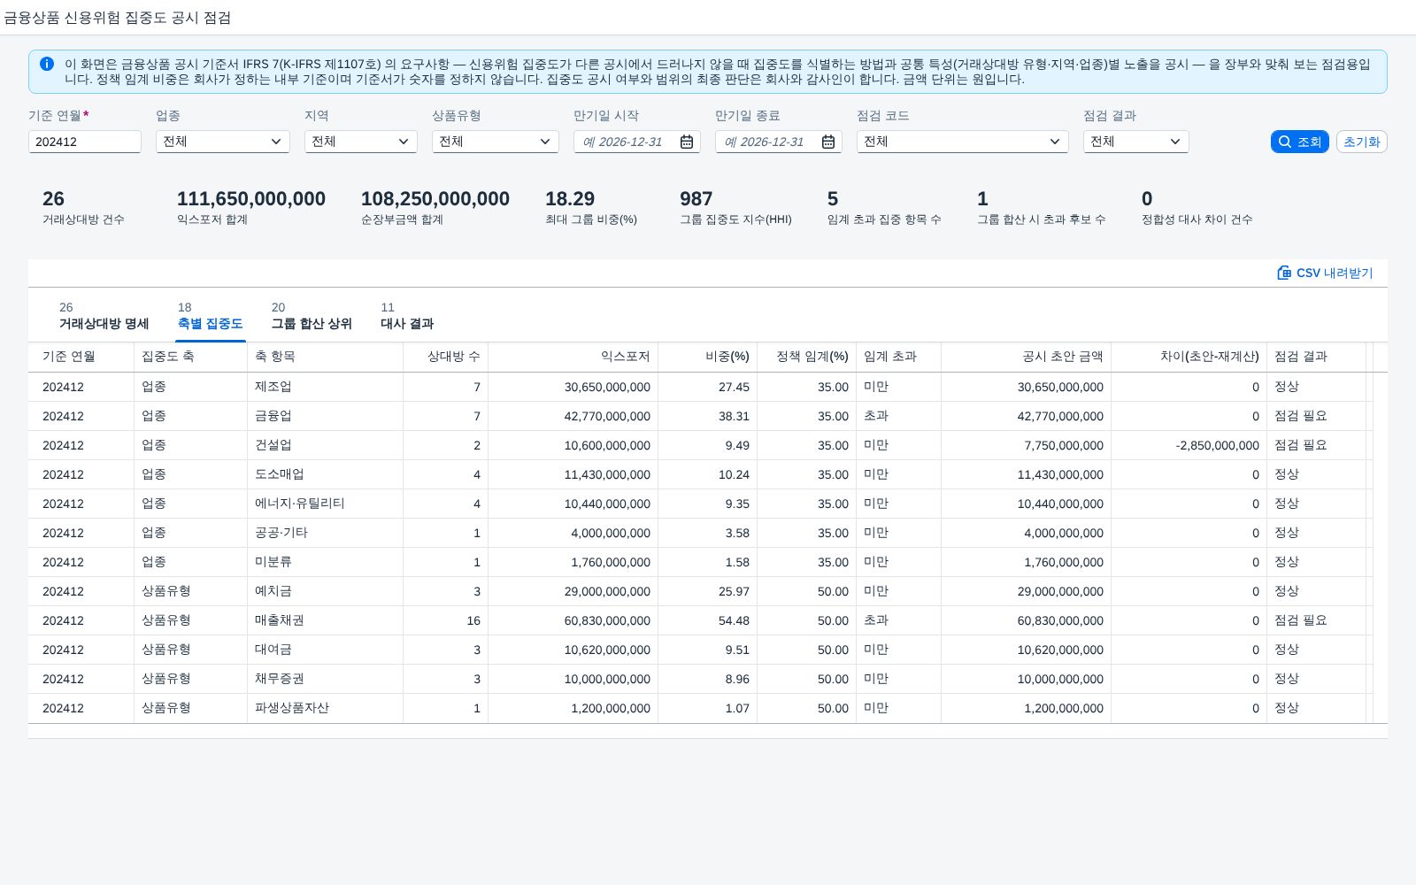This screenshot has width=1416, height=885.
Task: Click the 차이(초안-재계산) column header
Action: (x=1189, y=357)
